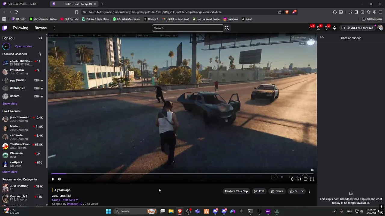
Task: Toggle the browser sidebar panel
Action: [356, 12]
